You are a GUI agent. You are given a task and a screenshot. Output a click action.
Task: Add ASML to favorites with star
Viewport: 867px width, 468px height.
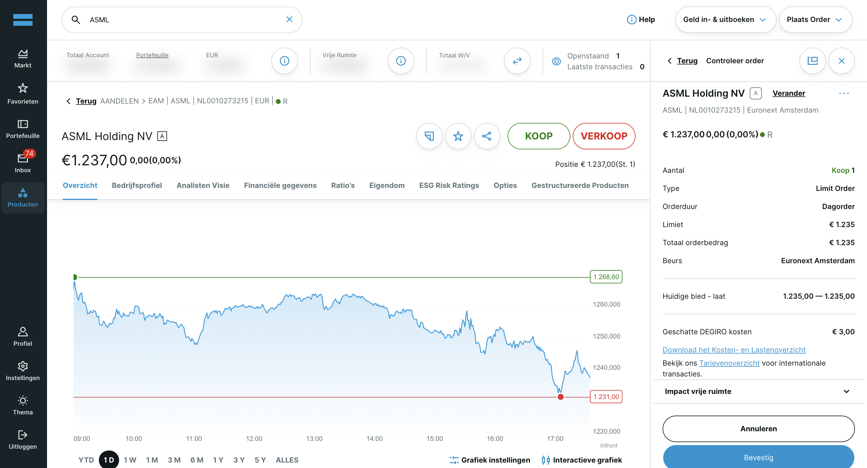(458, 136)
